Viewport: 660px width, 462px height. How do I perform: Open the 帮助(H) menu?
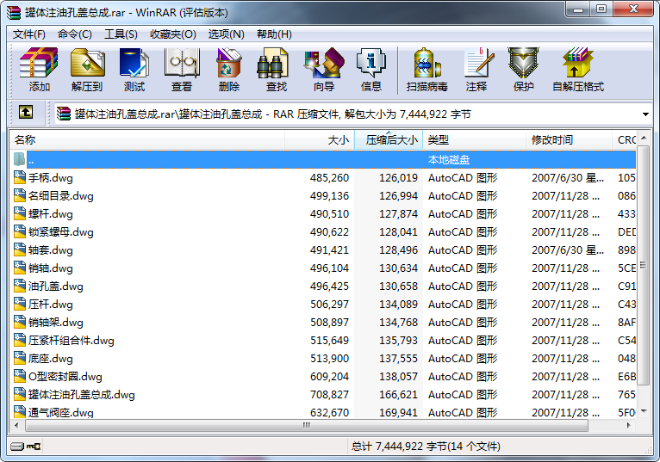tap(275, 34)
